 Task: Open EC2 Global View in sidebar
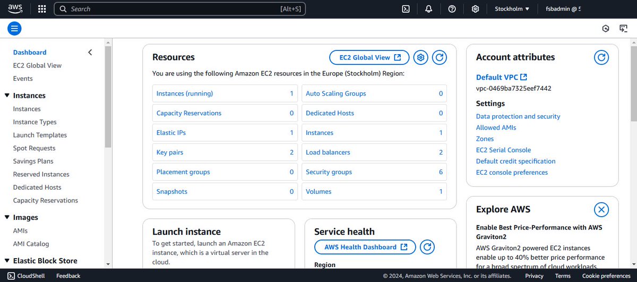pos(37,65)
